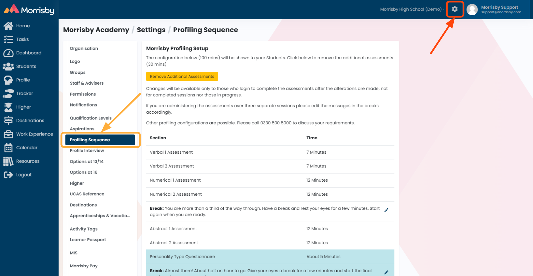
Task: Select the Profiling Sequence menu item
Action: pos(100,140)
